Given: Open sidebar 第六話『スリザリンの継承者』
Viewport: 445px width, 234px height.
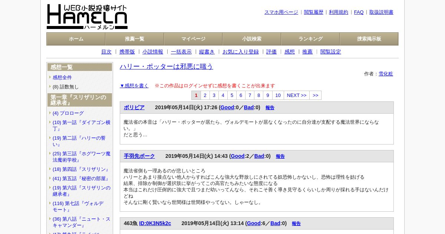Looking at the screenshot, I should [82, 191].
